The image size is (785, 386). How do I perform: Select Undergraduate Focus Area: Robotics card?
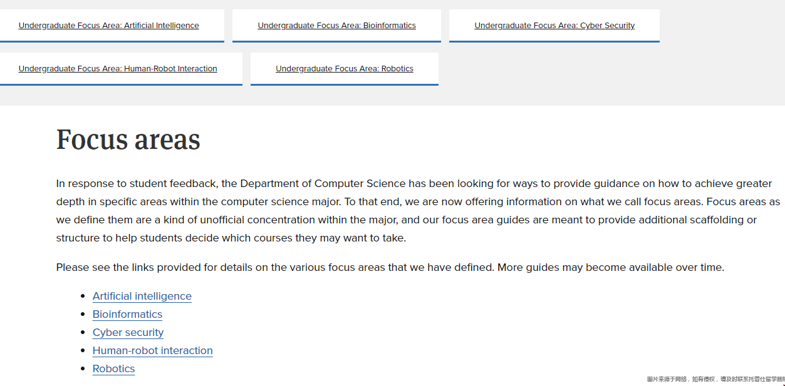(345, 69)
